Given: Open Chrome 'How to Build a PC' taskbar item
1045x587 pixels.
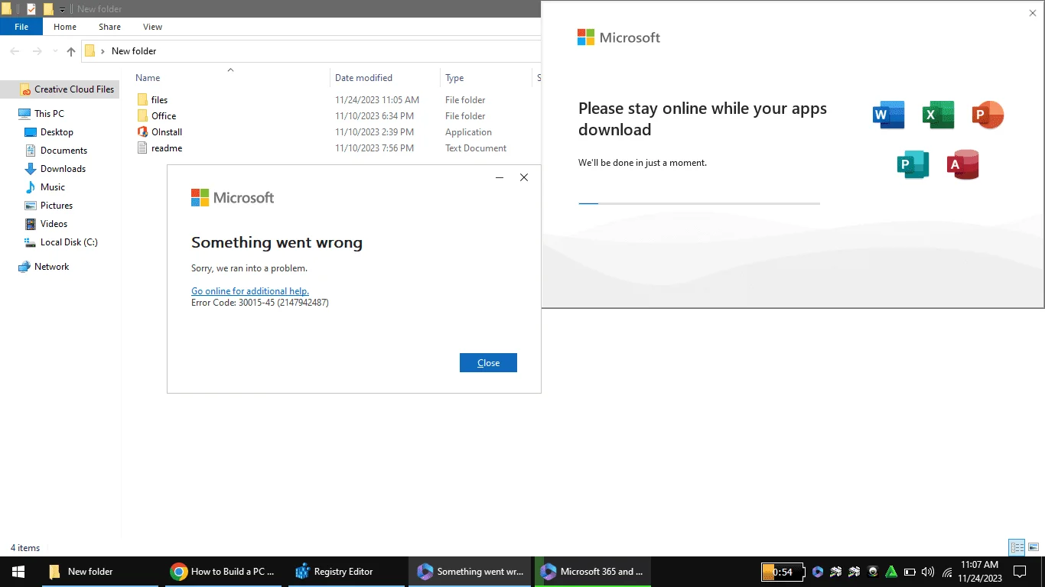Looking at the screenshot, I should (x=225, y=572).
